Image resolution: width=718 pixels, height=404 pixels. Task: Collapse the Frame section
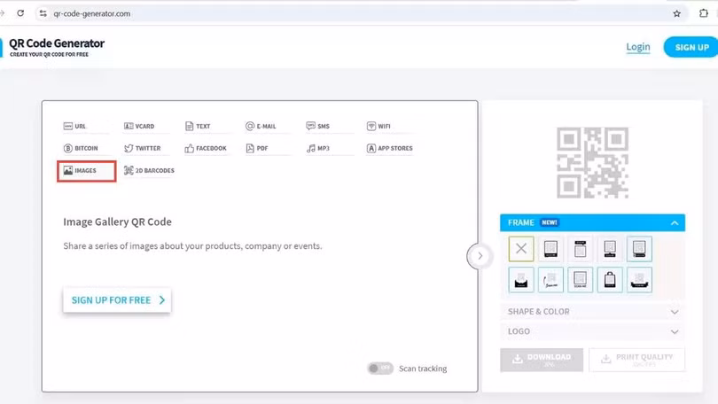tap(674, 223)
